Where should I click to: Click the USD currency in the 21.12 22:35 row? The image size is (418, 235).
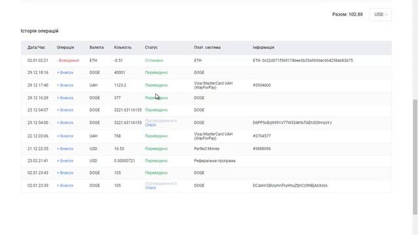(x=93, y=149)
